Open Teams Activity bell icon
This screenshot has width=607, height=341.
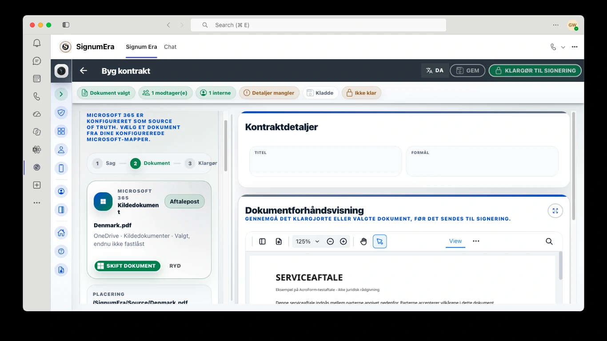pos(37,43)
